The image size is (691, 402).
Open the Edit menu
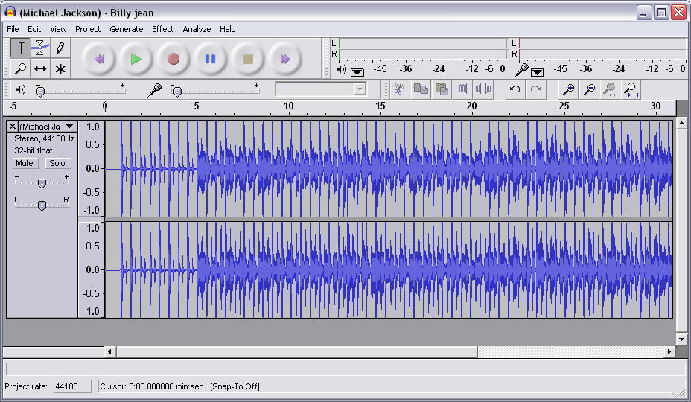[x=34, y=29]
